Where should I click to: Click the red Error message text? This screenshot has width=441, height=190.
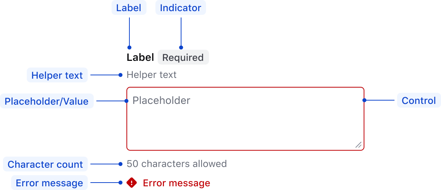coord(176,183)
